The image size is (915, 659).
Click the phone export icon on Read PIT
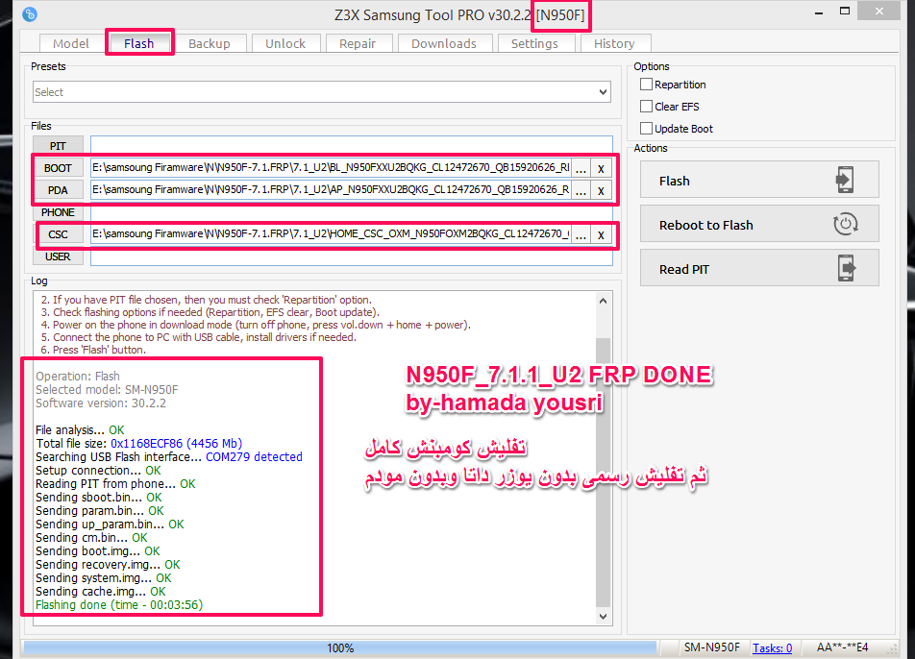[846, 268]
